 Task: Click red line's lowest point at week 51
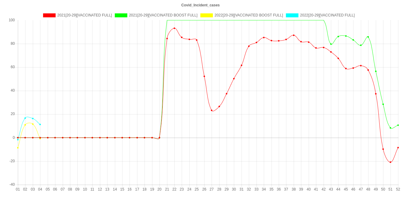pyautogui.click(x=390, y=162)
